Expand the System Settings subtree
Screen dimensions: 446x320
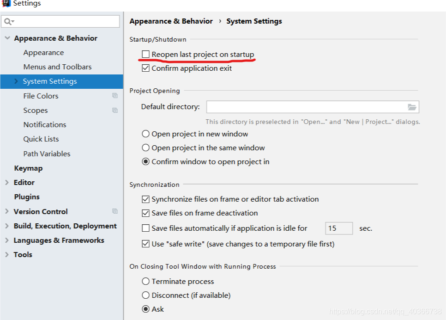(x=17, y=81)
